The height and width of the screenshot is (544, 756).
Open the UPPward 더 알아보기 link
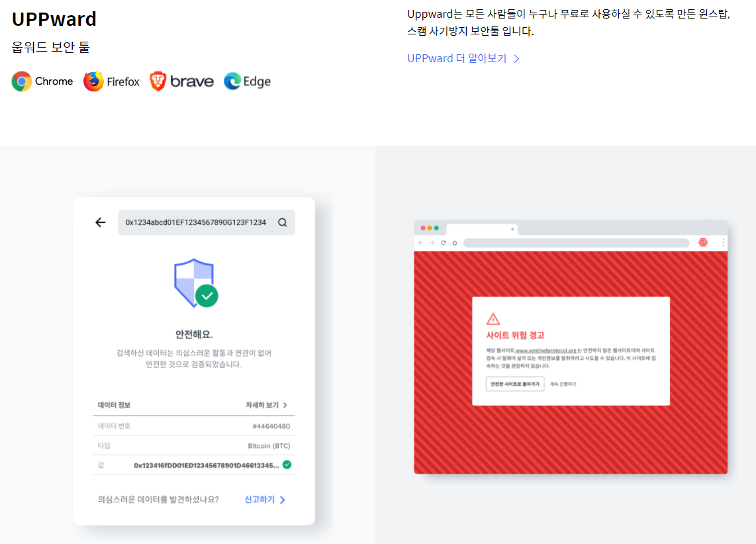tap(457, 58)
